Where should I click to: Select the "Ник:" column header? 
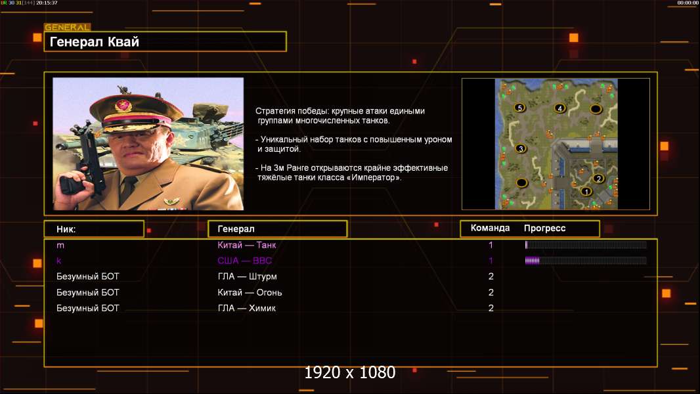tap(94, 229)
